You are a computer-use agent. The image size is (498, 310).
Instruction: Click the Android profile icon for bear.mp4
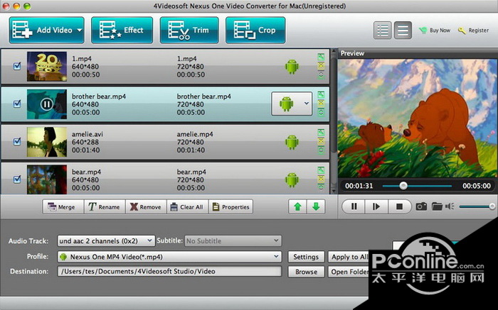coord(292,180)
